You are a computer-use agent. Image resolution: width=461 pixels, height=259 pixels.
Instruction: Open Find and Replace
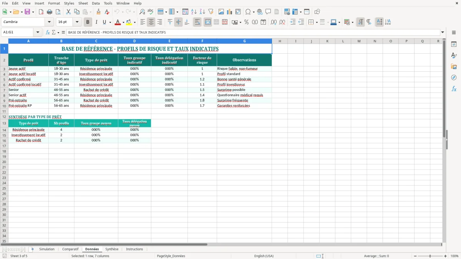(142, 12)
